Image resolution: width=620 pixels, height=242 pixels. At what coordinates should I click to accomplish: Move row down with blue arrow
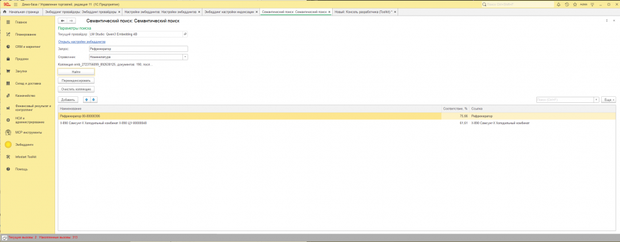(x=94, y=99)
